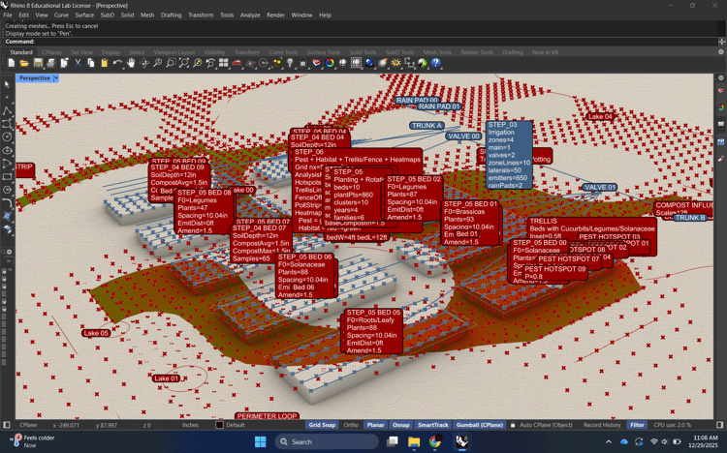Click CPU use readout in status bar

(673, 425)
